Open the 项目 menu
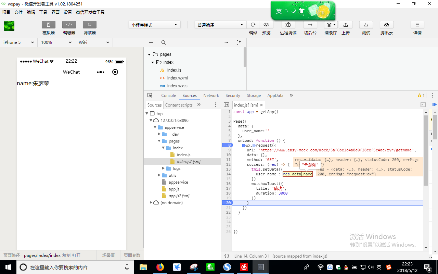438x274 pixels. point(6,12)
